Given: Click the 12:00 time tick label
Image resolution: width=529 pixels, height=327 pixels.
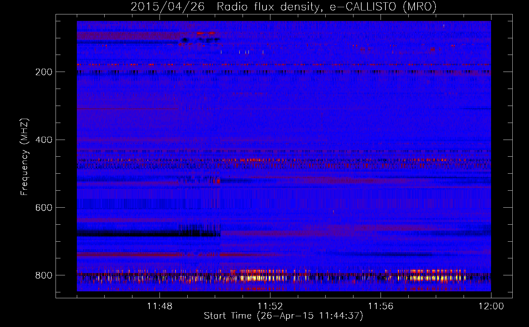Looking at the screenshot, I should pyautogui.click(x=491, y=306).
